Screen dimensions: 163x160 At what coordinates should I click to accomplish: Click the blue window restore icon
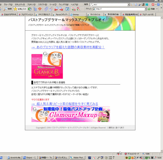pos(158,4)
